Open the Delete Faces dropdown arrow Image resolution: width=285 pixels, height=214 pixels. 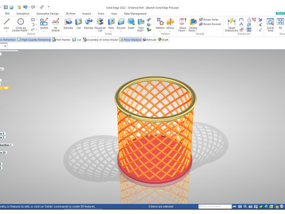point(197,30)
